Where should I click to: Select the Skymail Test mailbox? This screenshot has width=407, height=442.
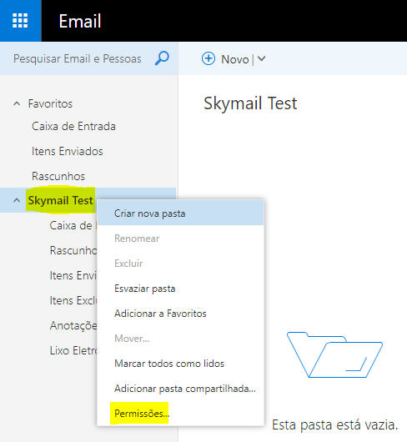[x=60, y=200]
